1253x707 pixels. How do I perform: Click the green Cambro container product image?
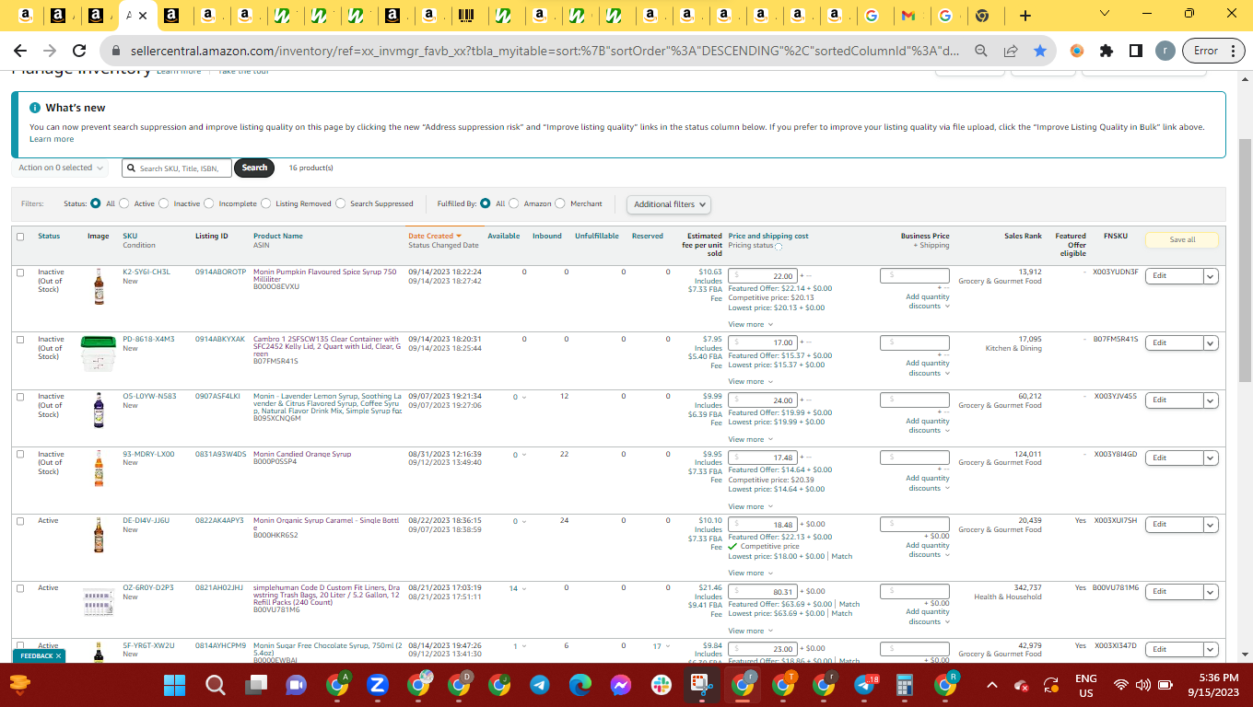tap(98, 353)
